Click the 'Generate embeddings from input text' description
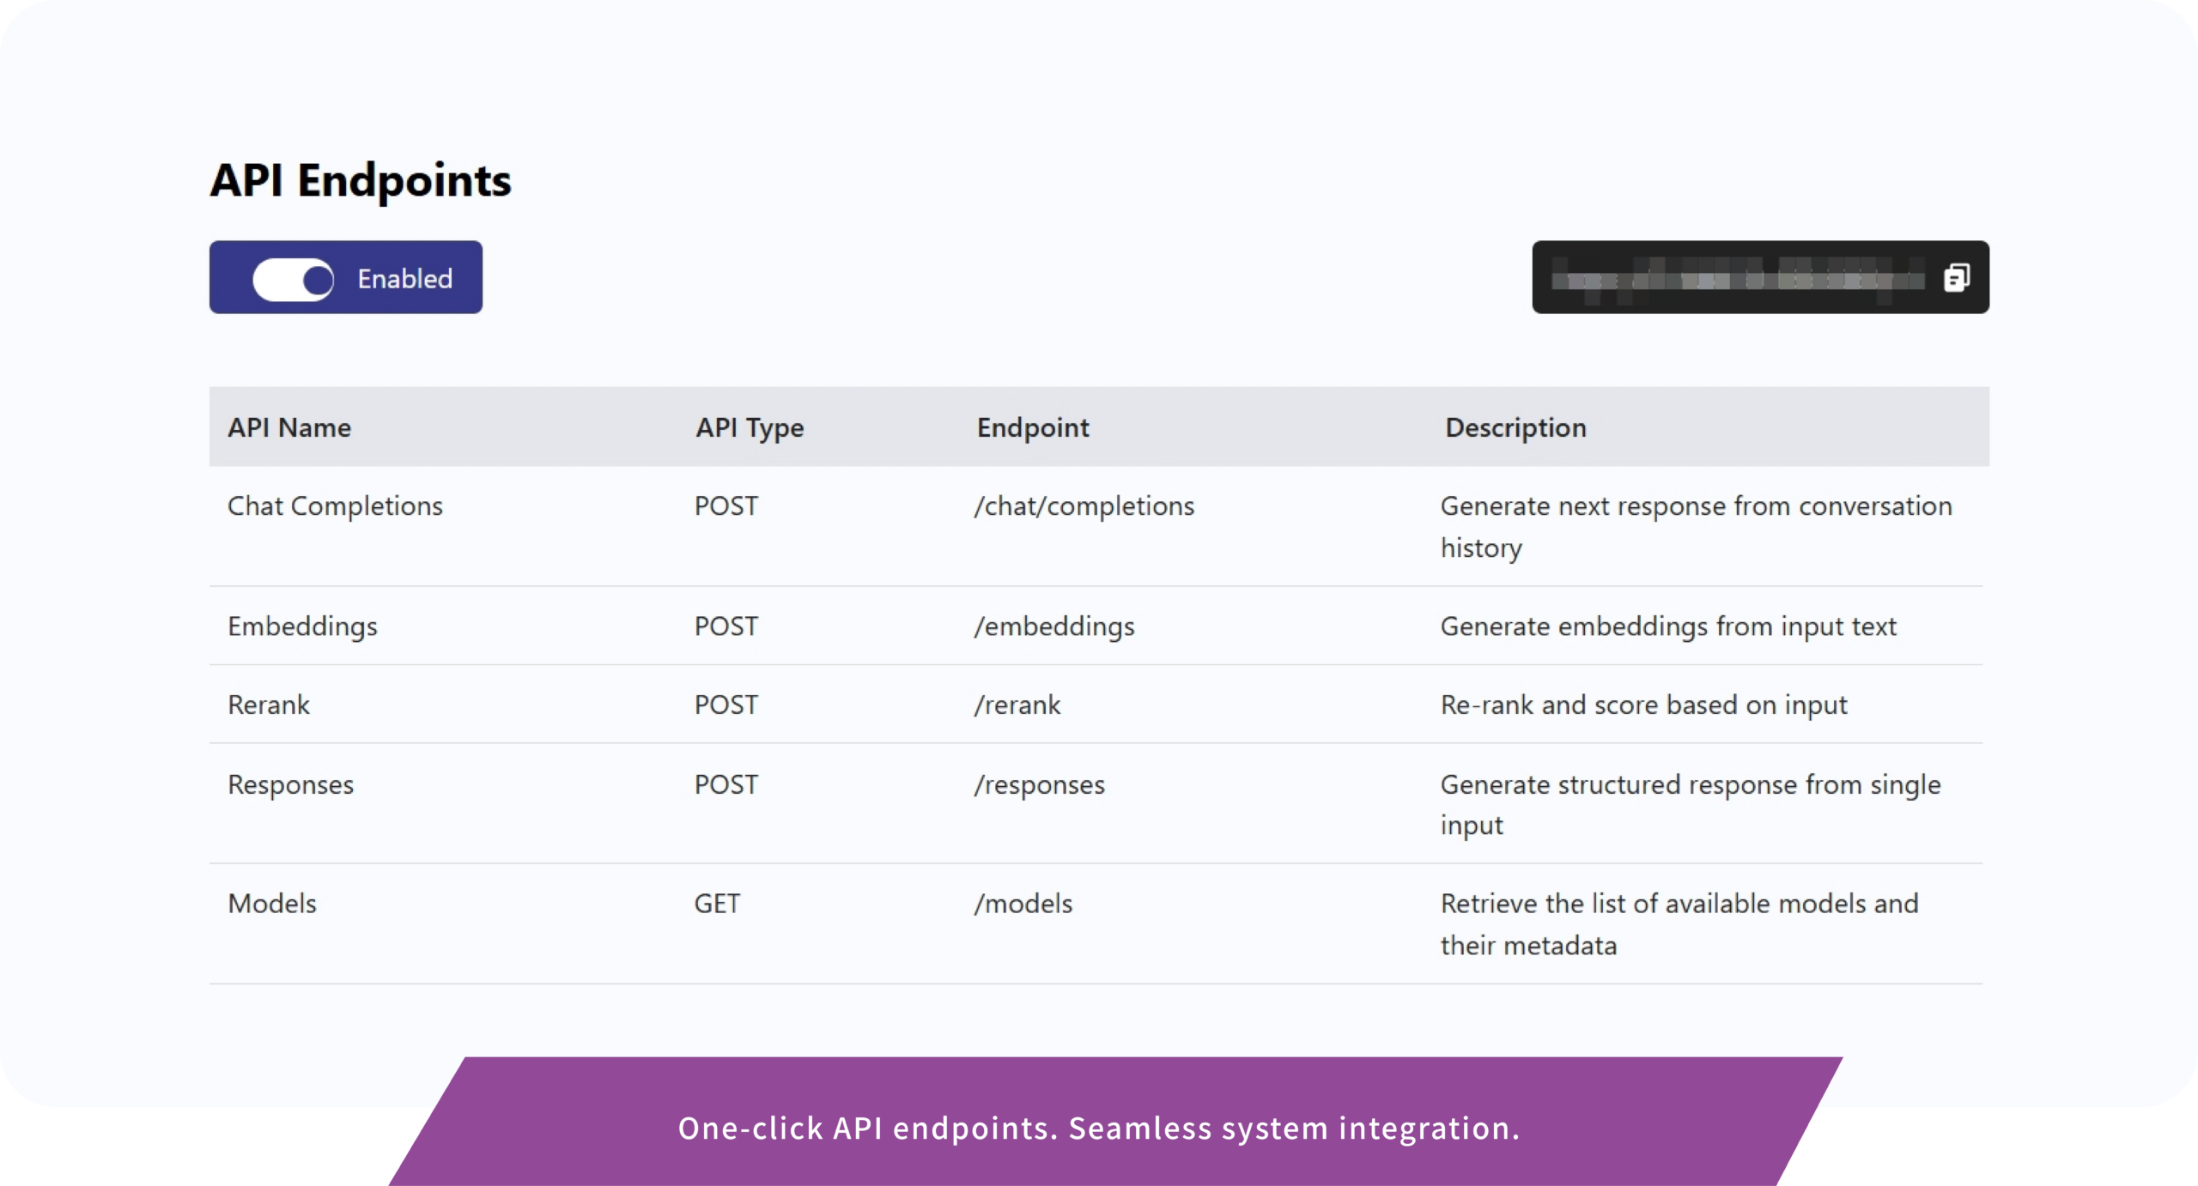Image resolution: width=2198 pixels, height=1186 pixels. point(1668,626)
